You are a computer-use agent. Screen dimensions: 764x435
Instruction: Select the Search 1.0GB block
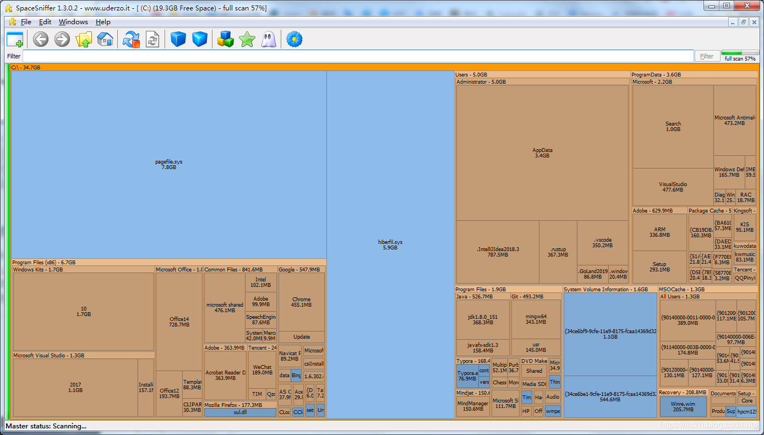tap(673, 127)
